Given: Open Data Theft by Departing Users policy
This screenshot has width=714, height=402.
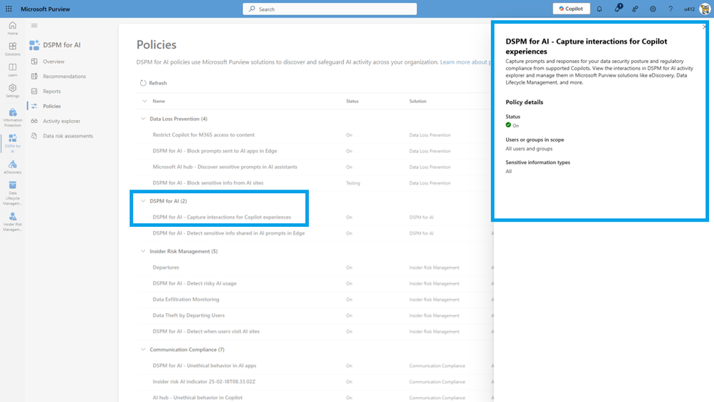Looking at the screenshot, I should 189,315.
